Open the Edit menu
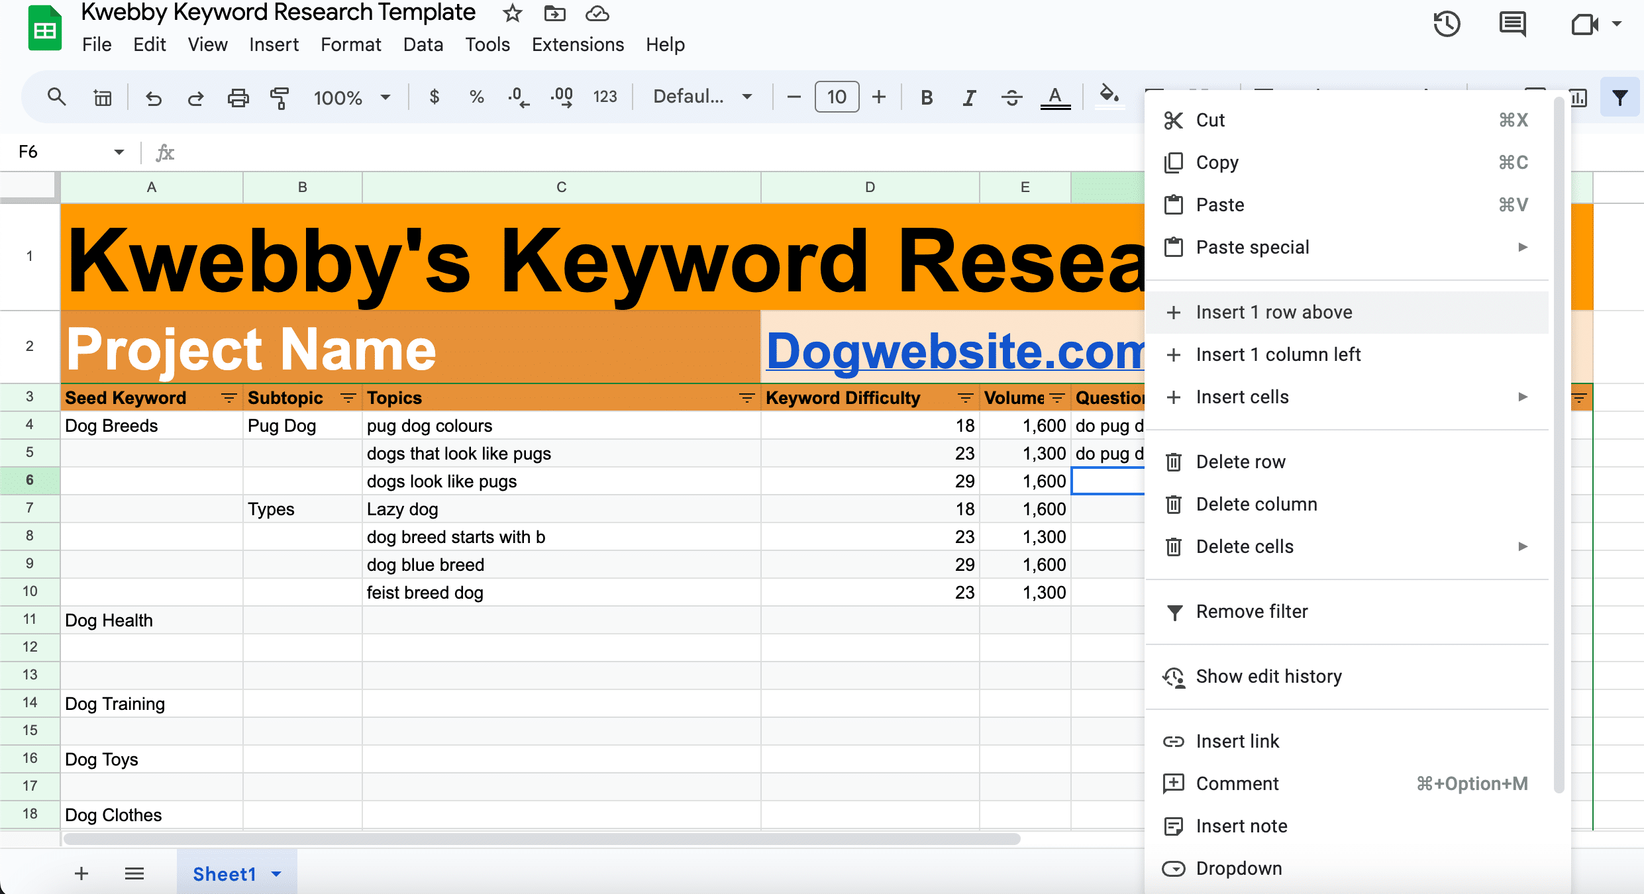Screen dimensions: 1644x894 [x=150, y=44]
